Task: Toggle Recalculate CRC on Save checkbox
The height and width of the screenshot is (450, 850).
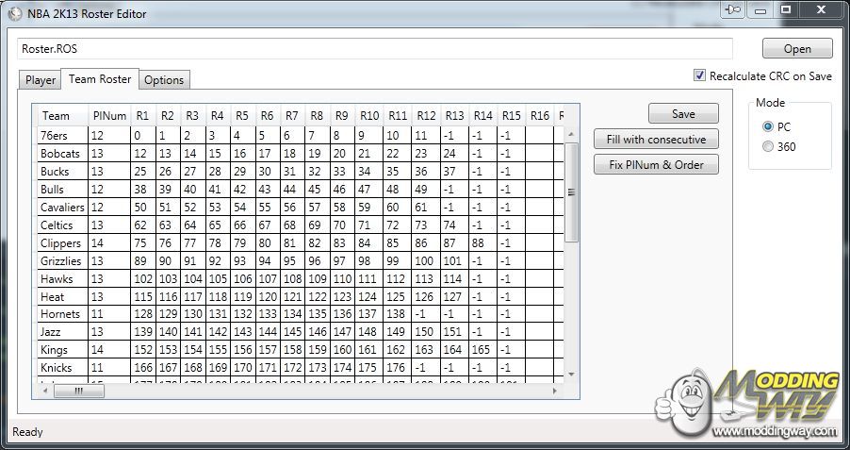Action: [699, 75]
